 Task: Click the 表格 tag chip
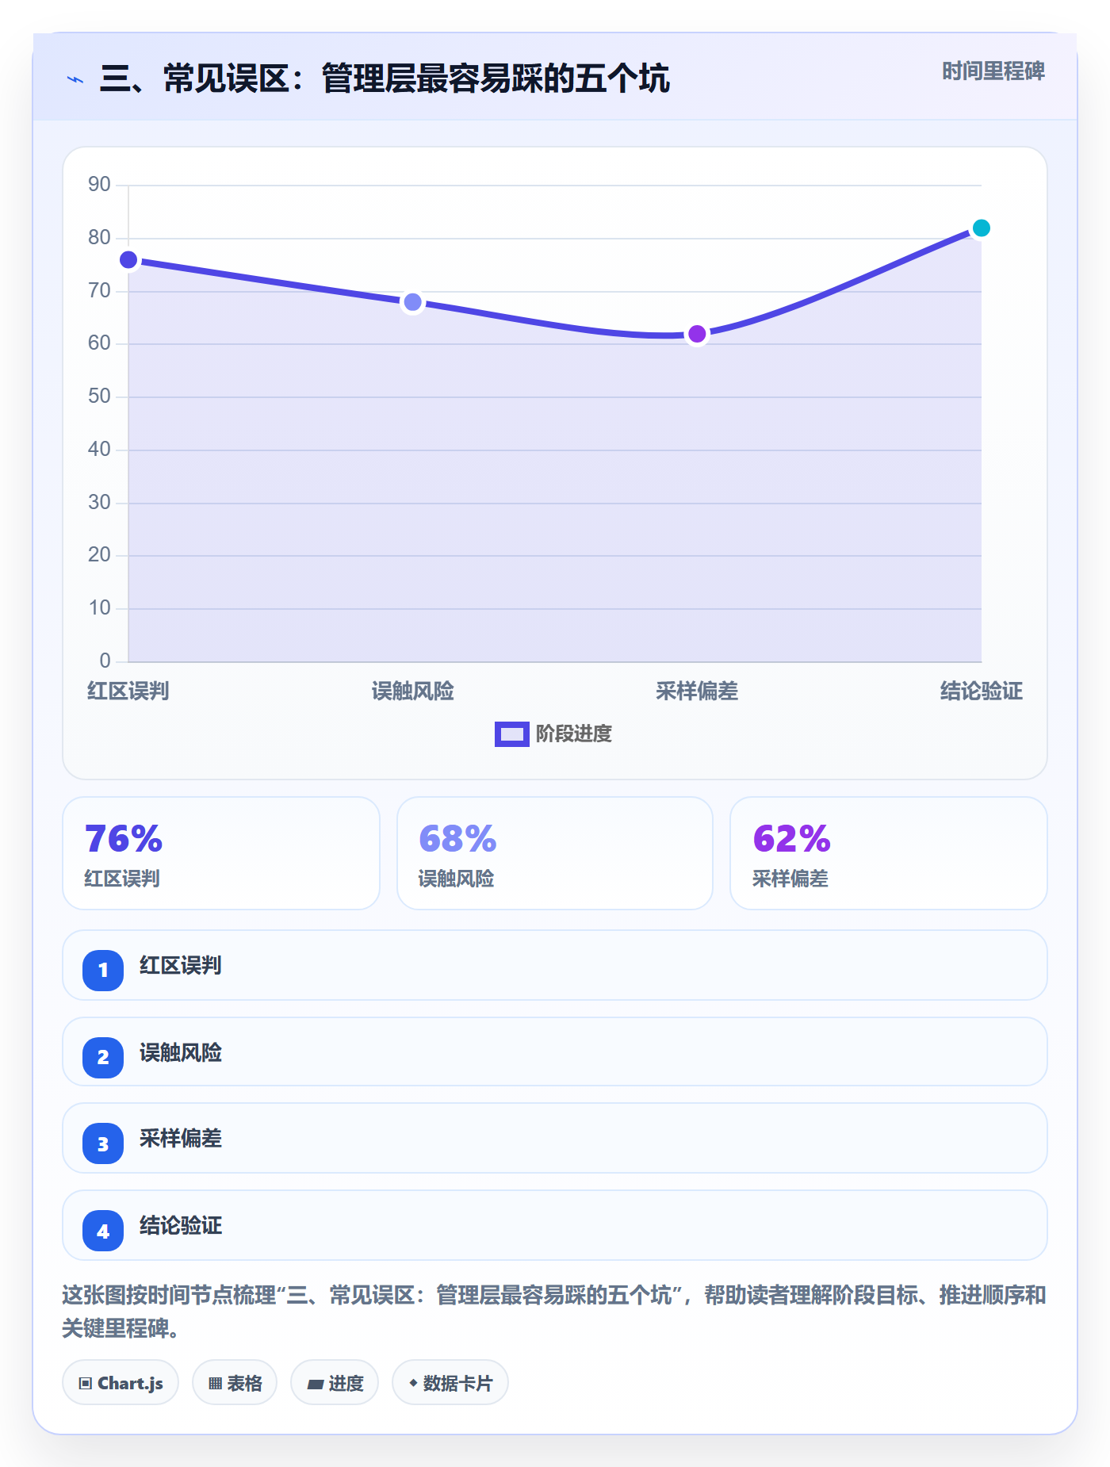[x=235, y=1383]
